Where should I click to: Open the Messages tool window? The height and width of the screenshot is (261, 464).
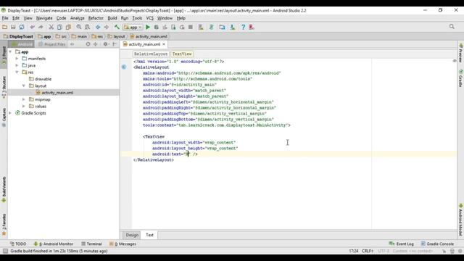click(x=123, y=244)
